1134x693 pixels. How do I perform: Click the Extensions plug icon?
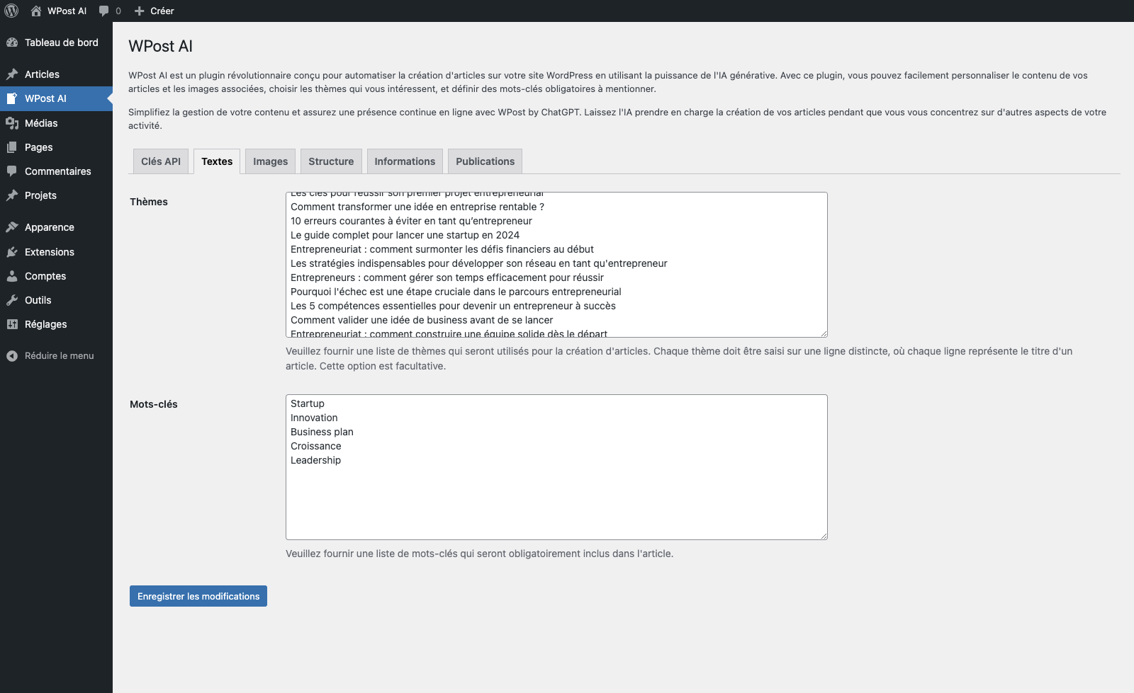click(12, 252)
